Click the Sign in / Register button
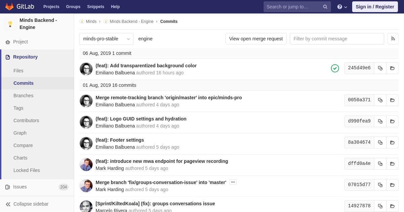The image size is (404, 212). pos(375,7)
